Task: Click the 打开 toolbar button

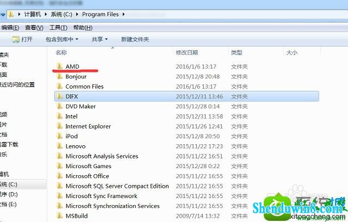Action: (22, 39)
